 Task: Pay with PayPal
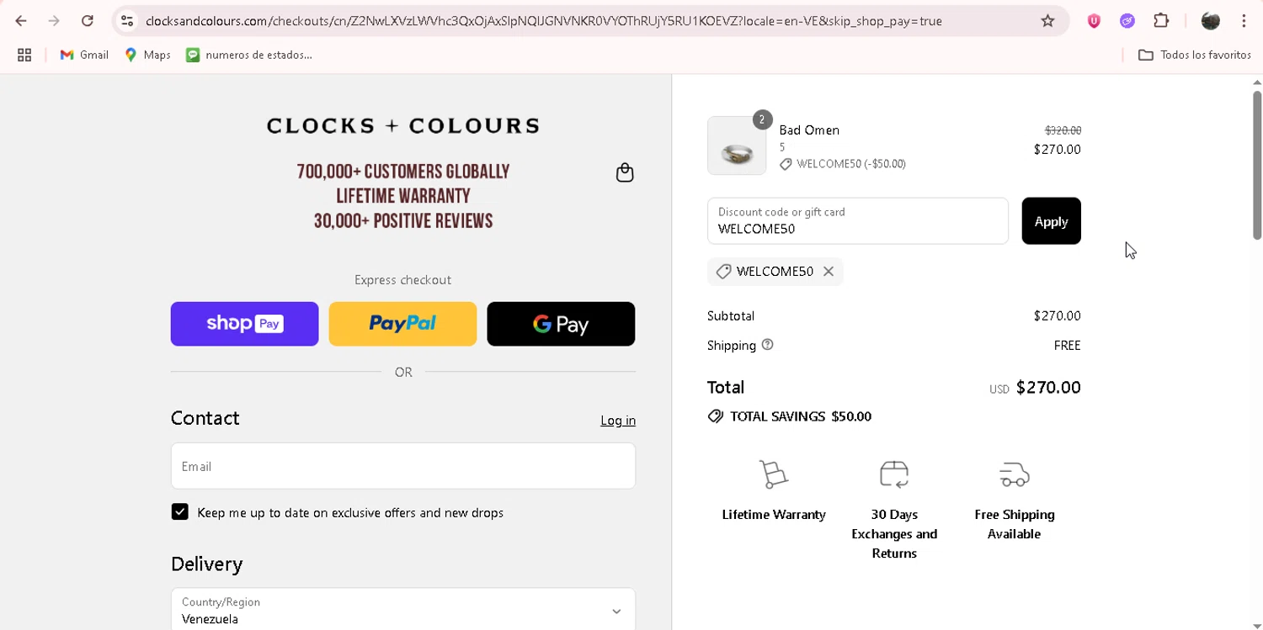(402, 324)
